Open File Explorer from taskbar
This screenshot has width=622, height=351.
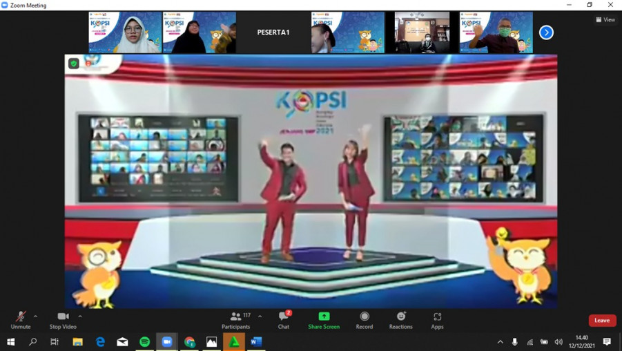pyautogui.click(x=77, y=342)
